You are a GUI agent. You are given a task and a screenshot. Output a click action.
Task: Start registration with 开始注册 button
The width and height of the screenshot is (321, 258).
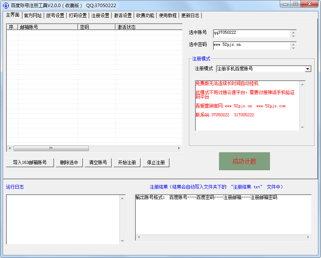127,162
